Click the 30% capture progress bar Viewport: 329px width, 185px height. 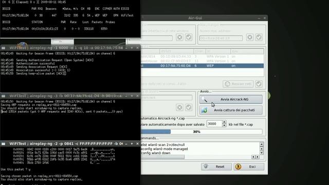click(202, 132)
